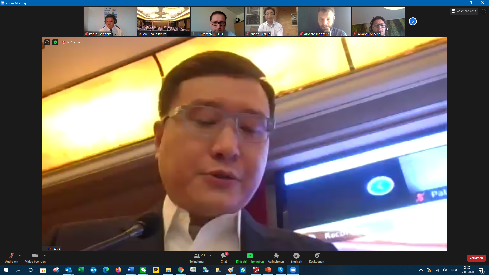Expand video options arrow
Viewport: 489px width, 275px height.
point(45,256)
